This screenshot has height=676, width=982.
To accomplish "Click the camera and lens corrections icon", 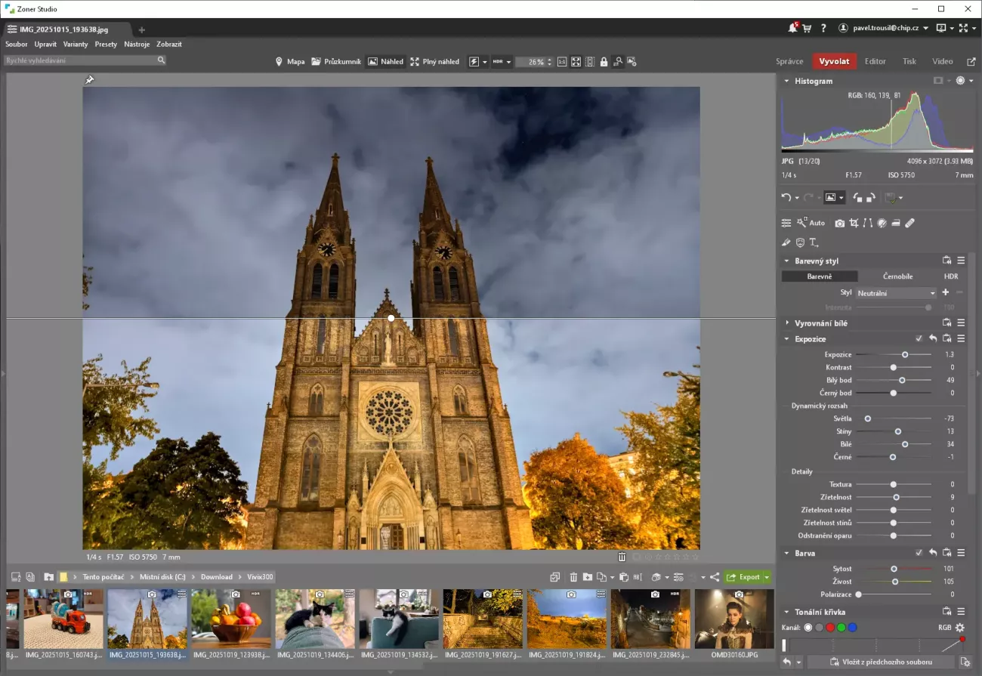I will click(x=839, y=223).
